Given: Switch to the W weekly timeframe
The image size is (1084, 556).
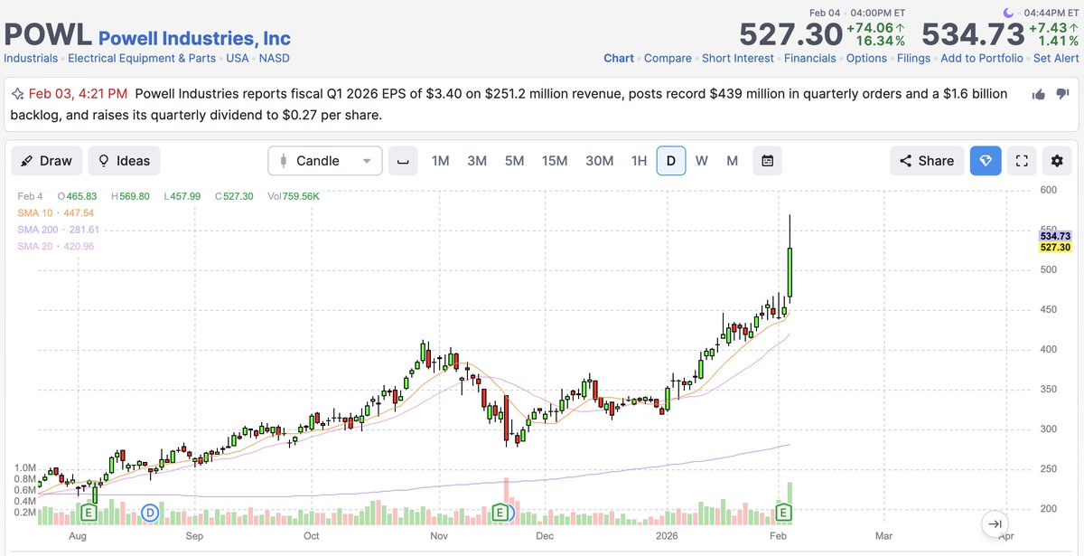Looking at the screenshot, I should [x=702, y=161].
